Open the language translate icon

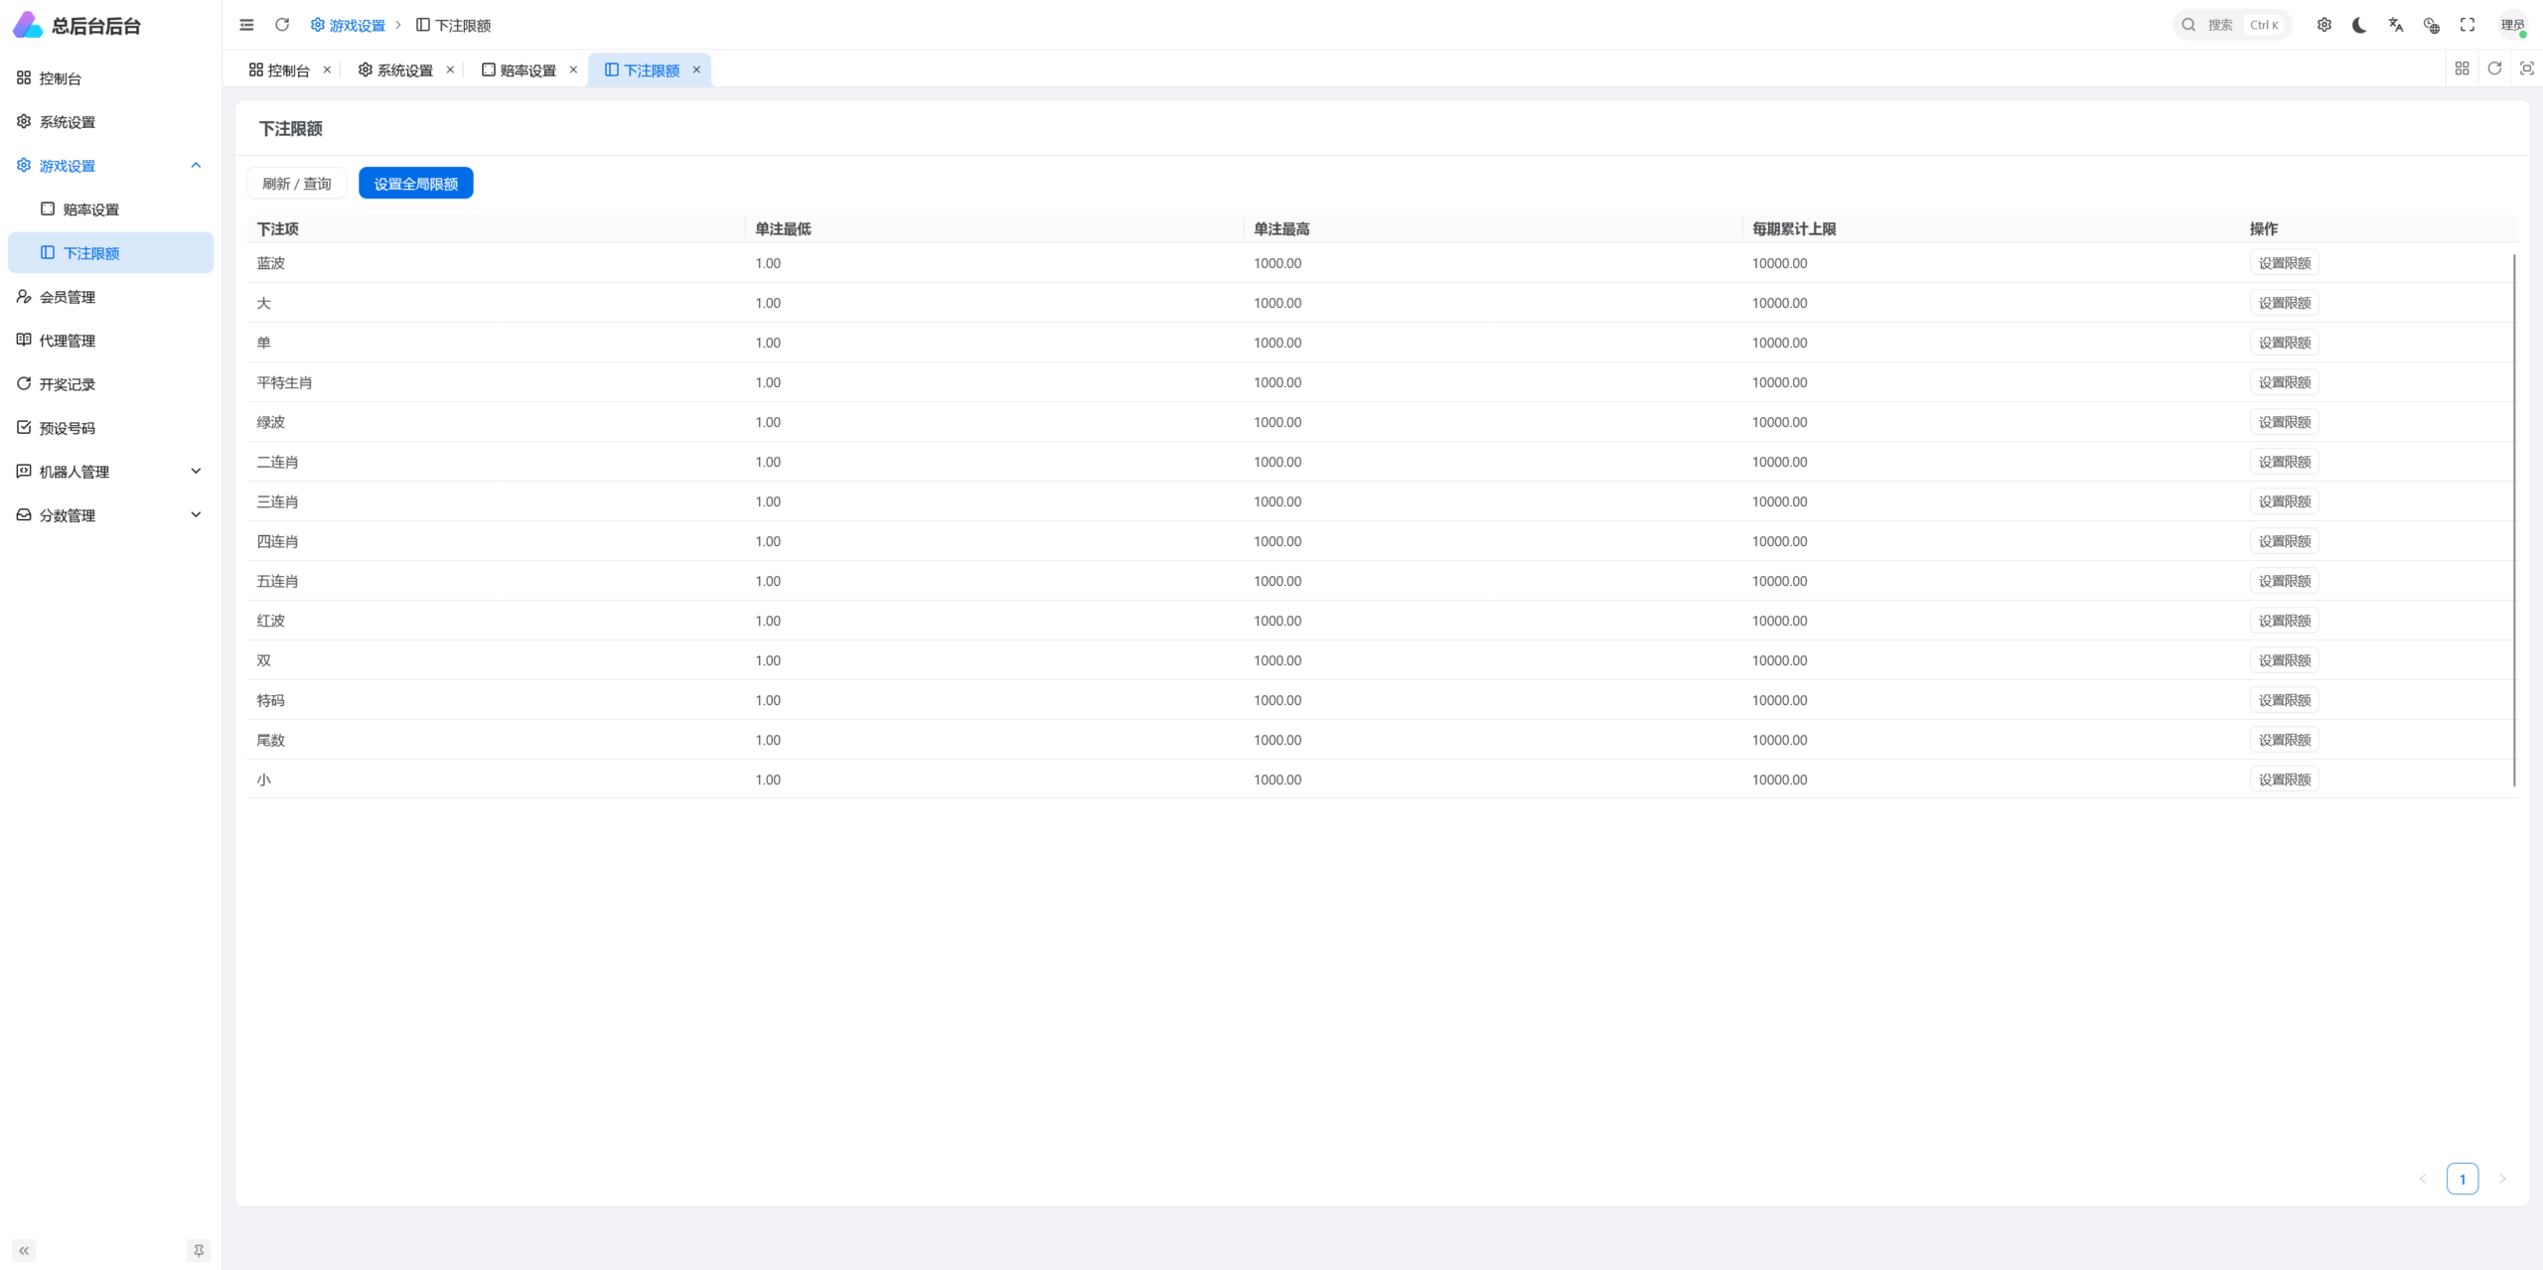pyautogui.click(x=2396, y=25)
